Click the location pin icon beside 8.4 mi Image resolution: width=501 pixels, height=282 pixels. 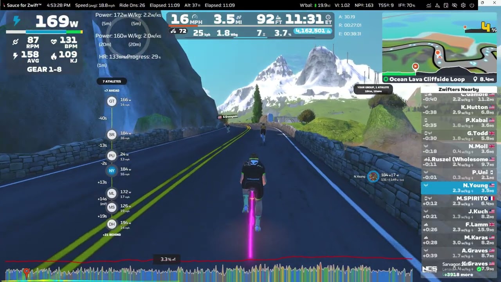tap(475, 79)
